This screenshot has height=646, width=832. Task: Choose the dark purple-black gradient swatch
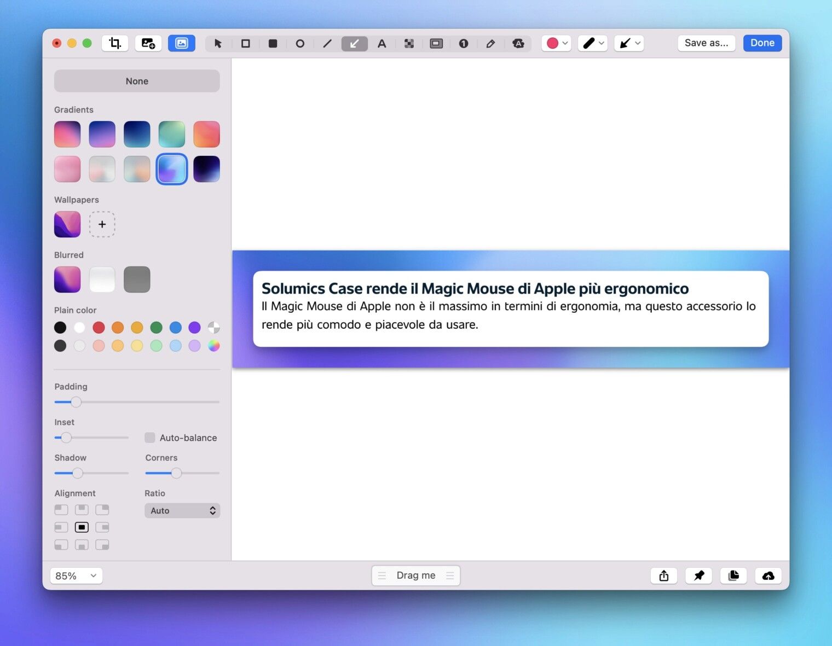pyautogui.click(x=206, y=169)
